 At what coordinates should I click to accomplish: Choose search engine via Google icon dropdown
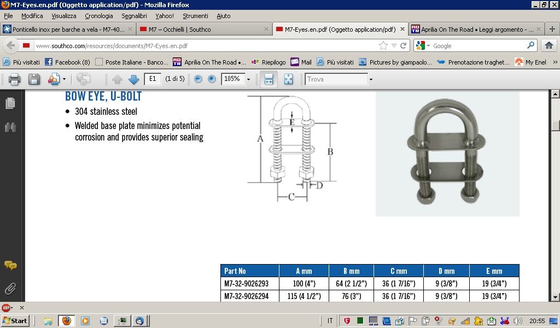pos(423,46)
